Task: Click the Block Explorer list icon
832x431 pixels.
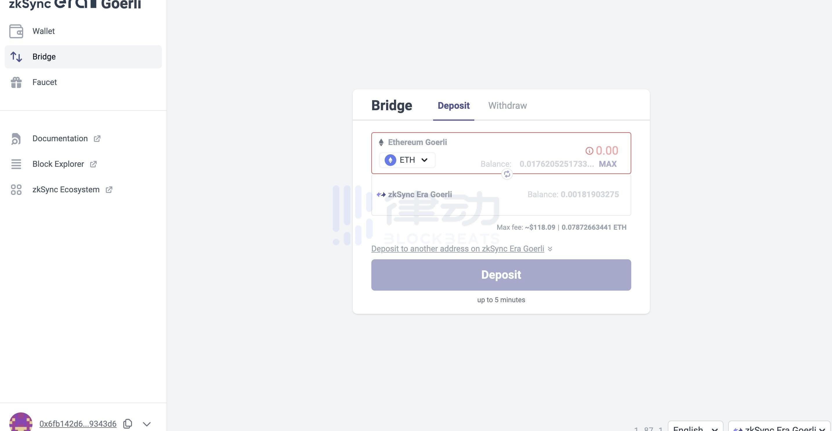Action: tap(16, 164)
